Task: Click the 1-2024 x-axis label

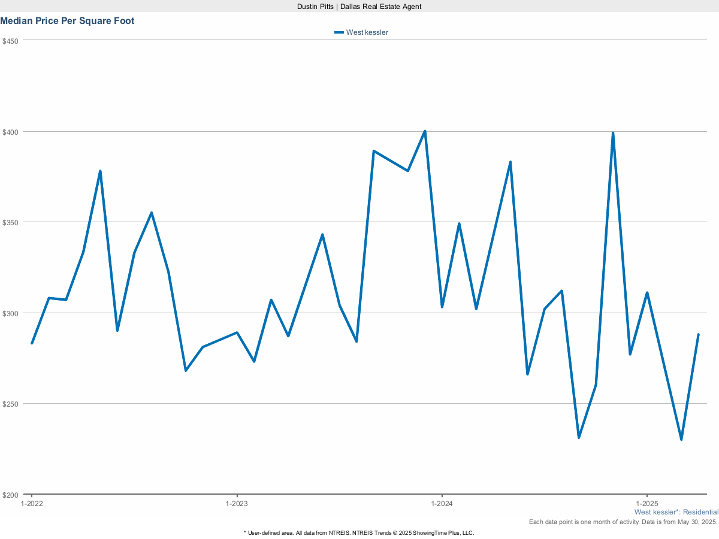Action: [x=442, y=504]
